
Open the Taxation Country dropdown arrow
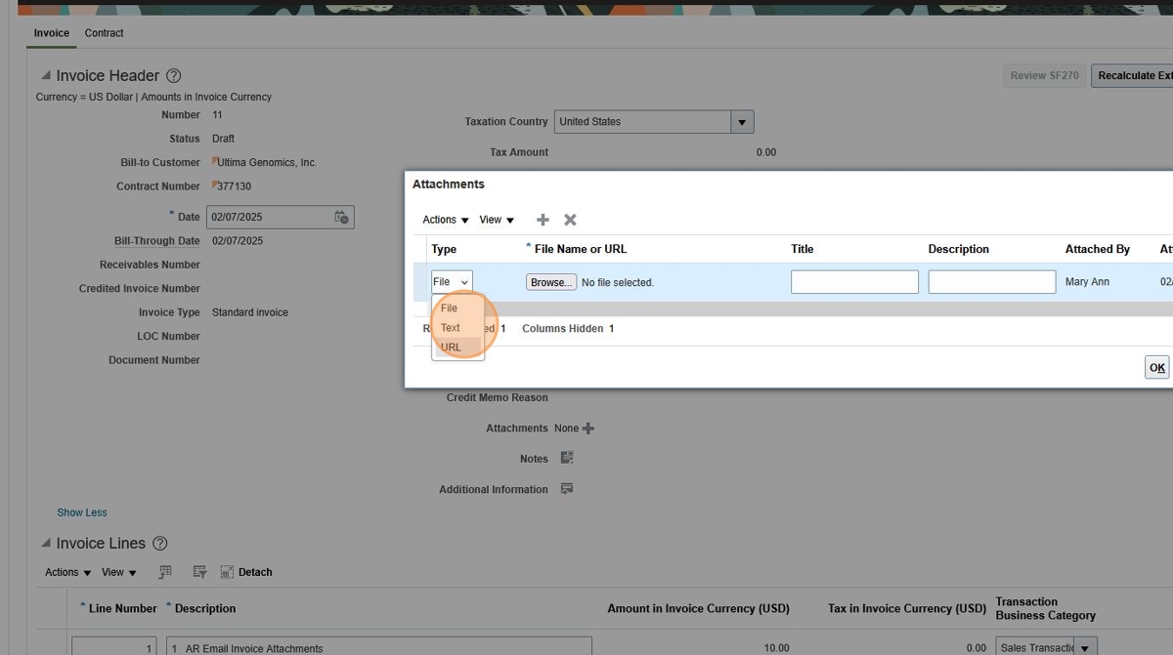point(742,122)
